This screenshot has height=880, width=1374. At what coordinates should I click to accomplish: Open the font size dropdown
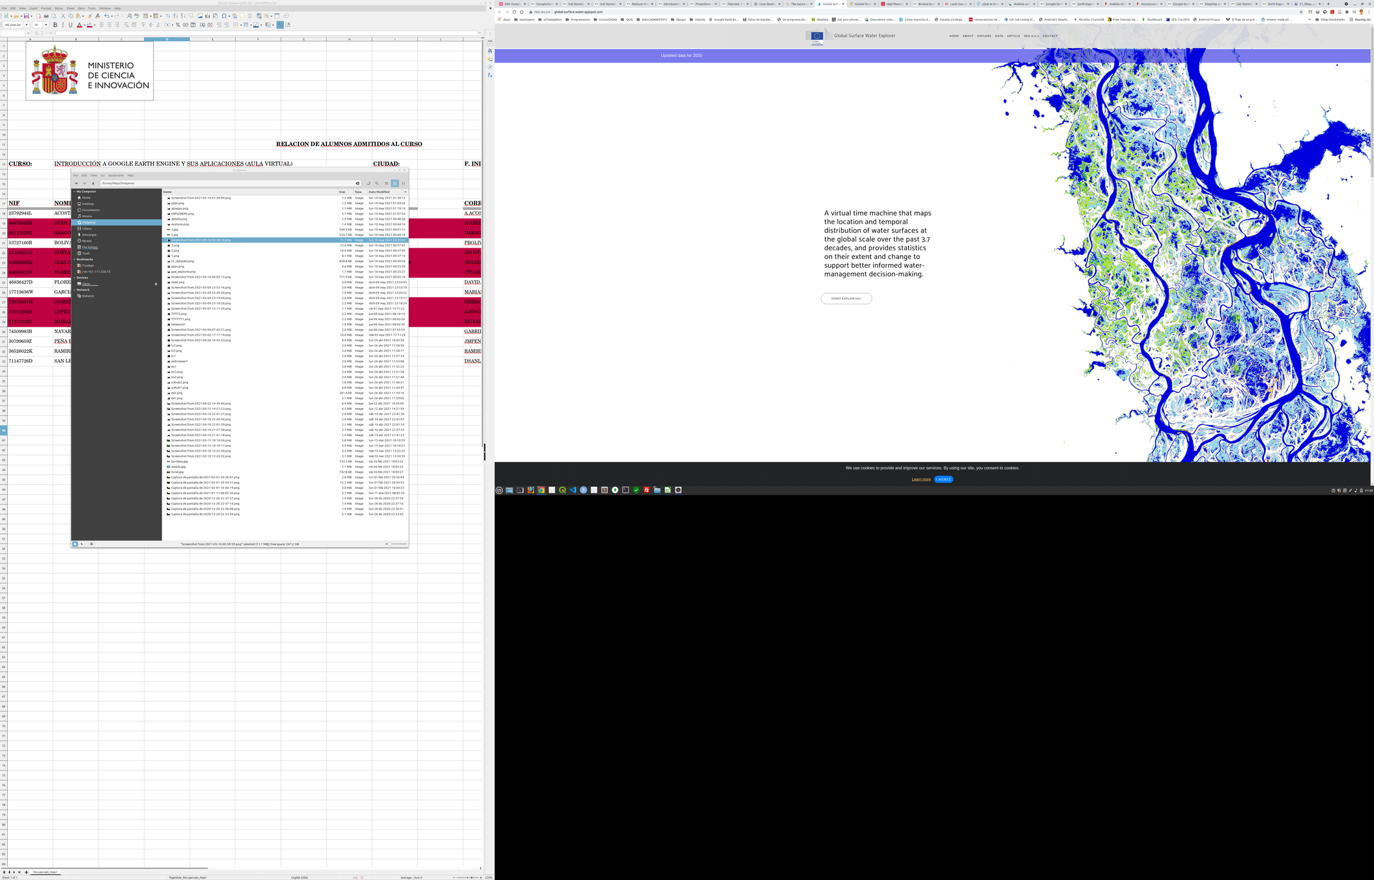tap(46, 25)
